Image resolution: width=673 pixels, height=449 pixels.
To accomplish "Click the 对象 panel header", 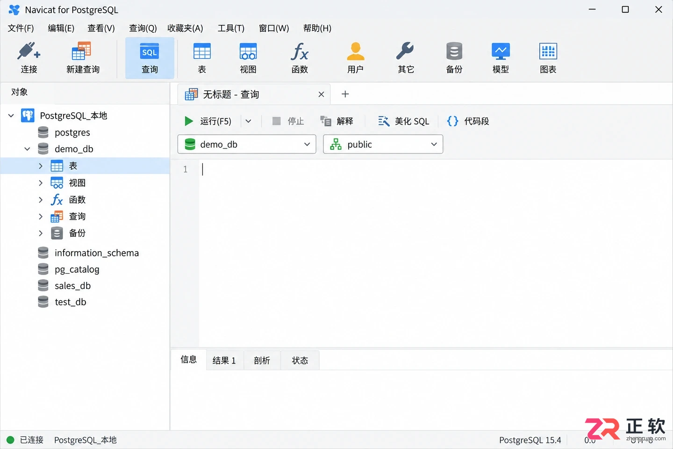I will tap(20, 92).
